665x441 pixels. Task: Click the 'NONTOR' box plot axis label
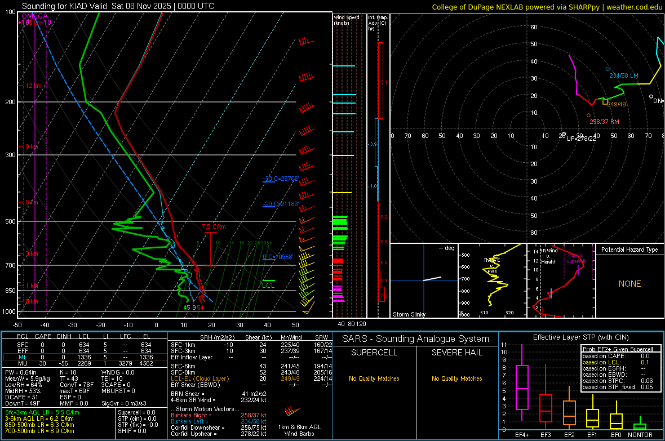[x=640, y=435]
